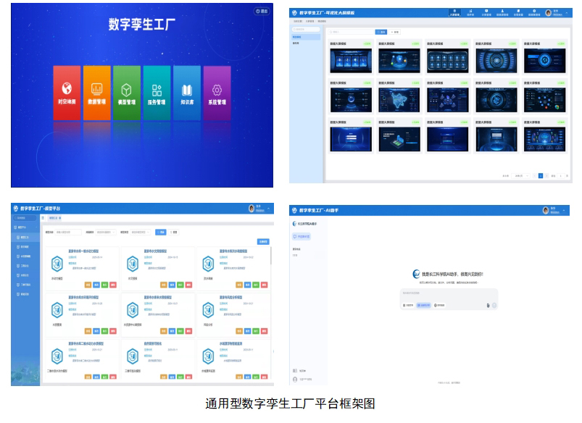The width and height of the screenshot is (582, 423).
Task: Expand the third filter dropdown in model platform
Action: [138, 233]
